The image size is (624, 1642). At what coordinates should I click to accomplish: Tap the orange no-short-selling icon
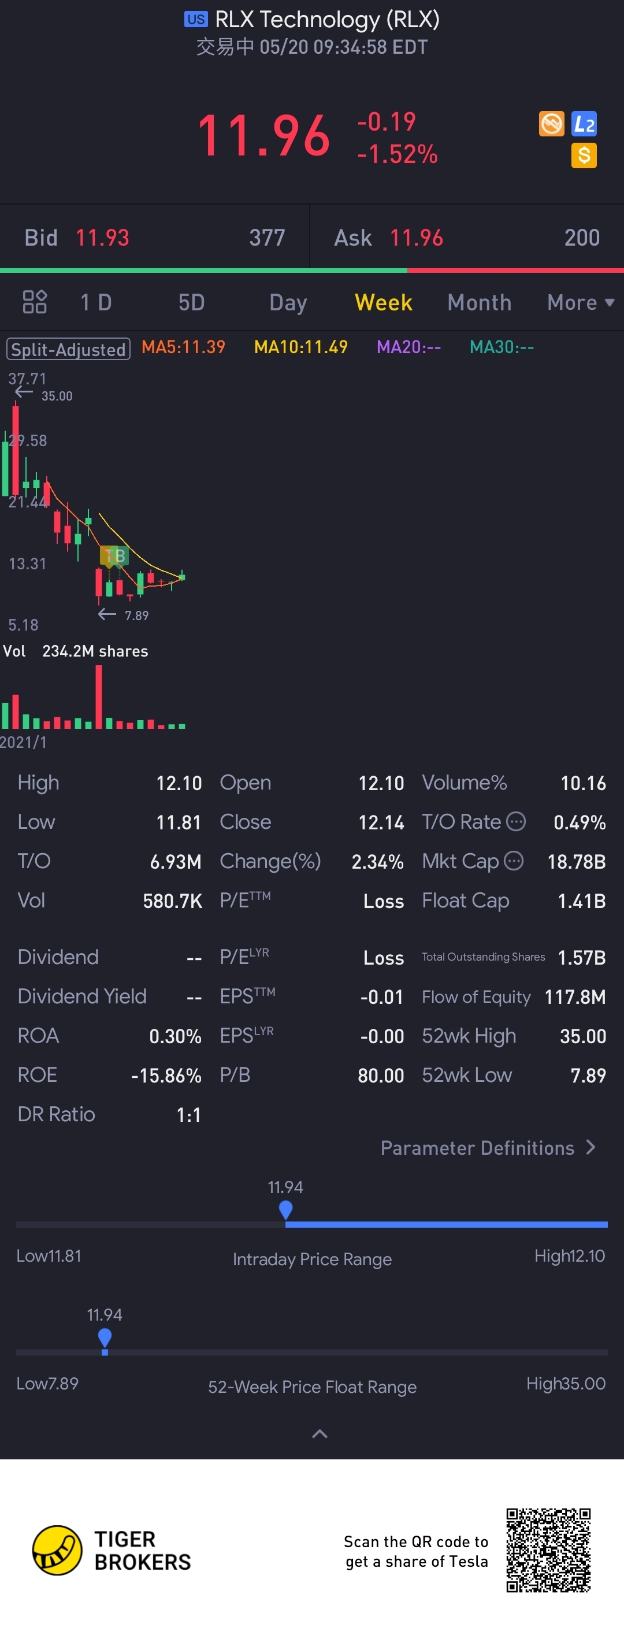tap(551, 124)
